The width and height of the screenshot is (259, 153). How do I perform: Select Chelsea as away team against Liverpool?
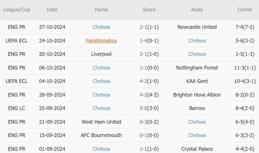(197, 54)
